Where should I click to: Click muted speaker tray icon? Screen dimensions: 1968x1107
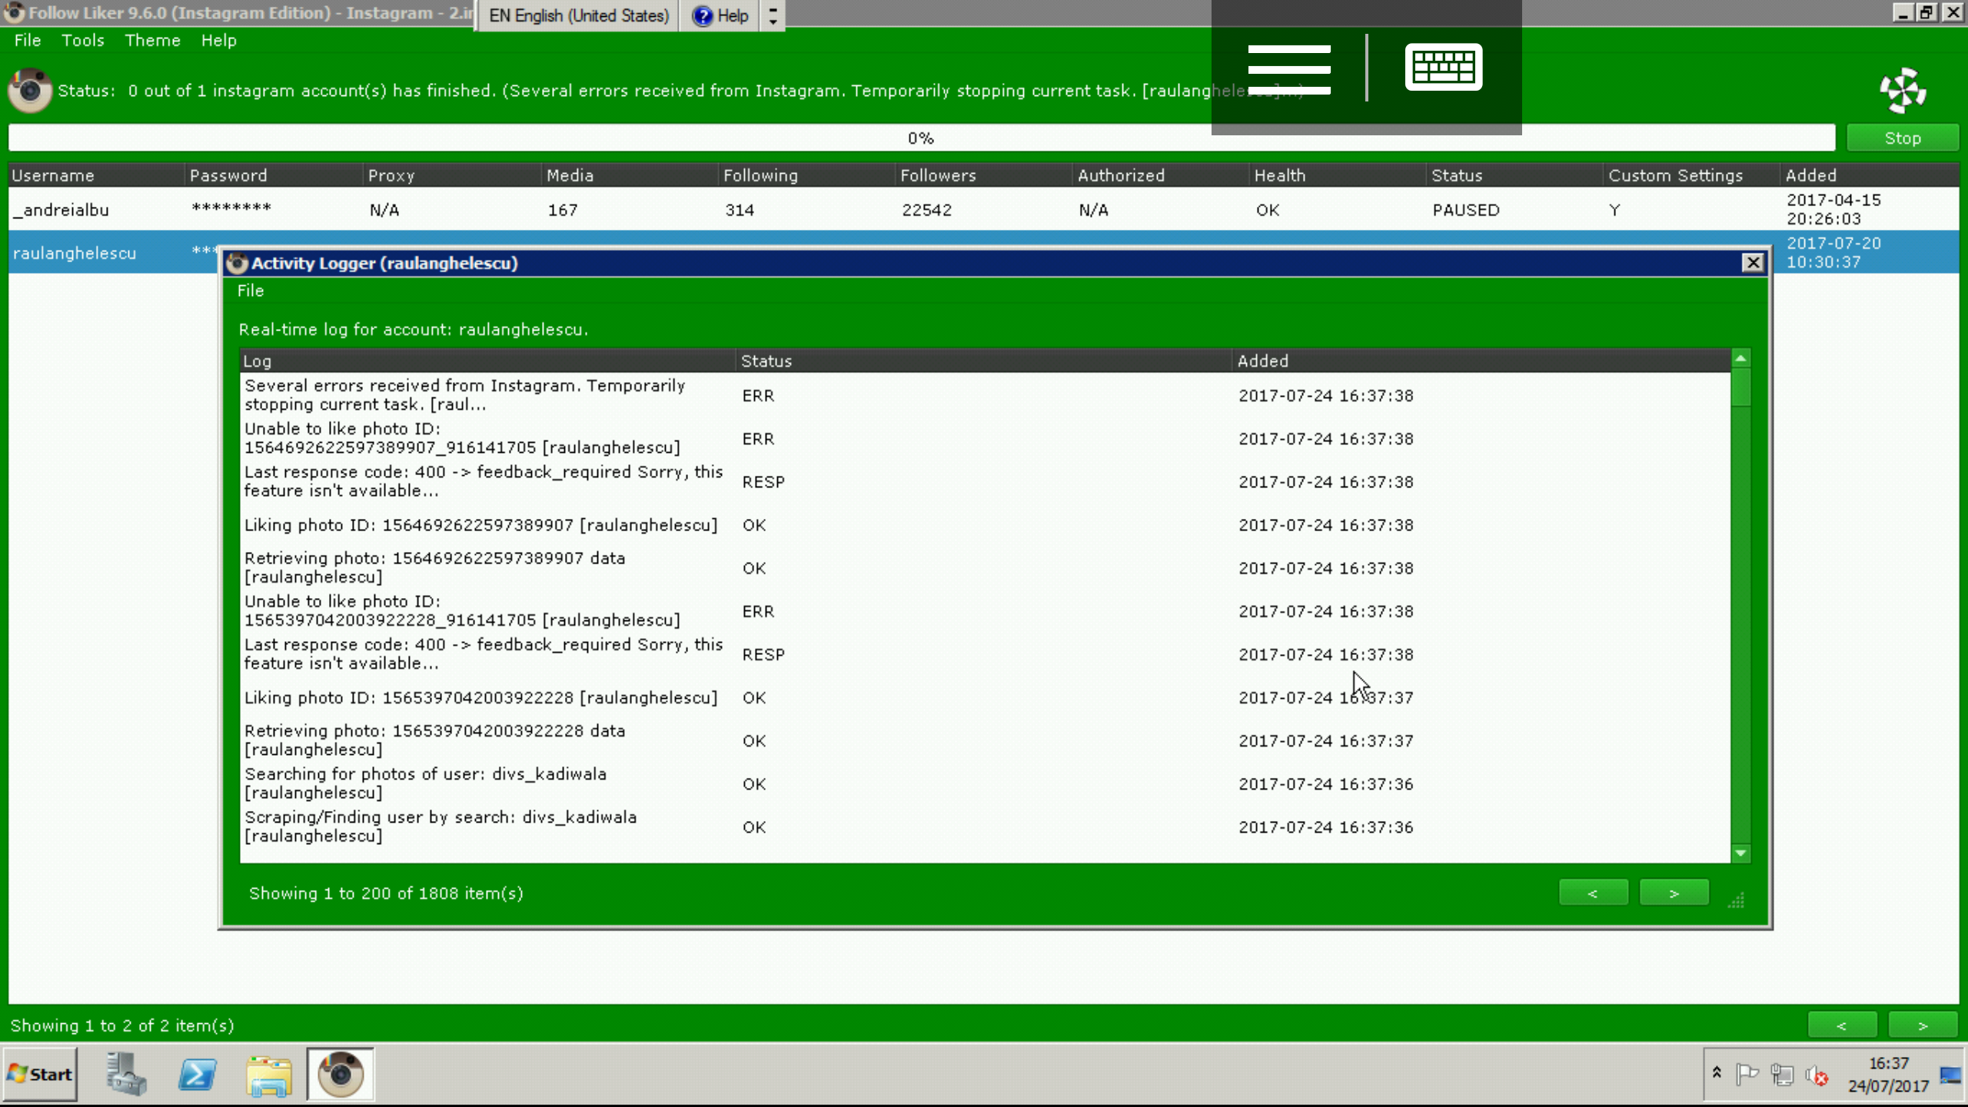pyautogui.click(x=1817, y=1075)
